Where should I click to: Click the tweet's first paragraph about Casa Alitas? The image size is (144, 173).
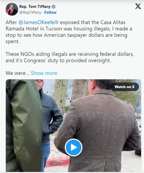point(69,32)
